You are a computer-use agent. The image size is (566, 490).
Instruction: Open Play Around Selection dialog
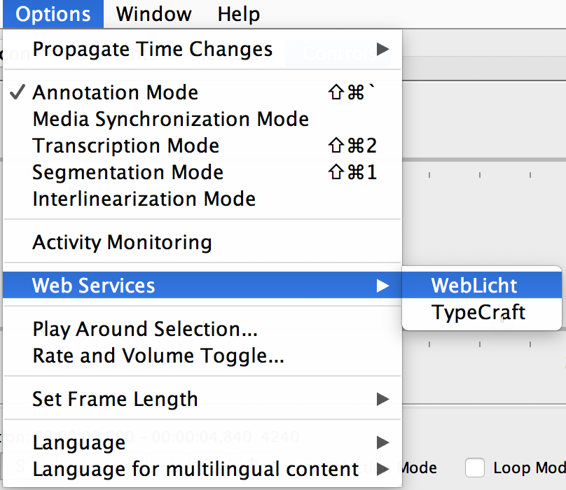(202, 329)
